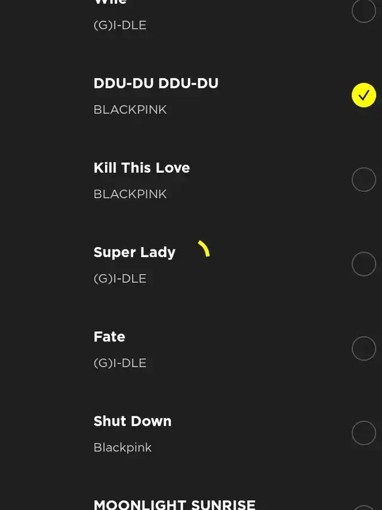Image resolution: width=382 pixels, height=510 pixels.
Task: Click the partially visible Wife title at top
Action: [110, 2]
